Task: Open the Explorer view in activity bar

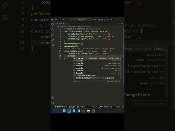Action: point(52,24)
